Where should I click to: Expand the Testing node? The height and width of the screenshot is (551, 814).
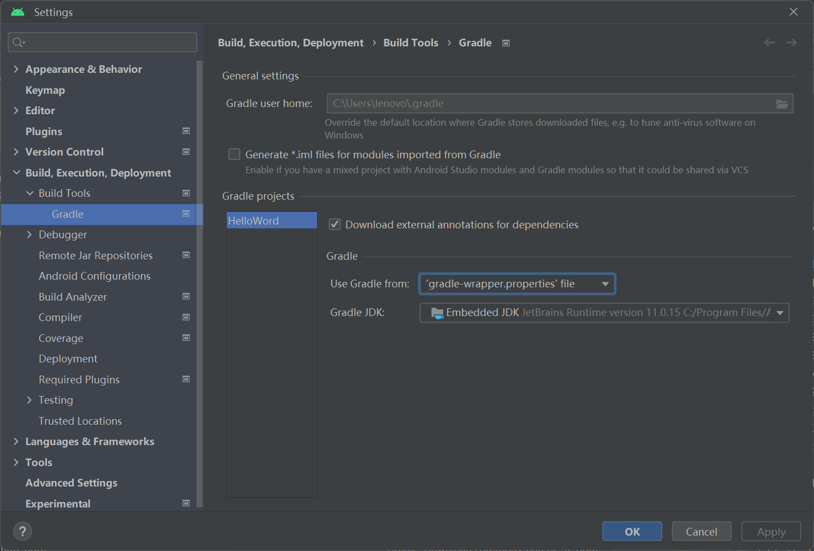pos(30,400)
